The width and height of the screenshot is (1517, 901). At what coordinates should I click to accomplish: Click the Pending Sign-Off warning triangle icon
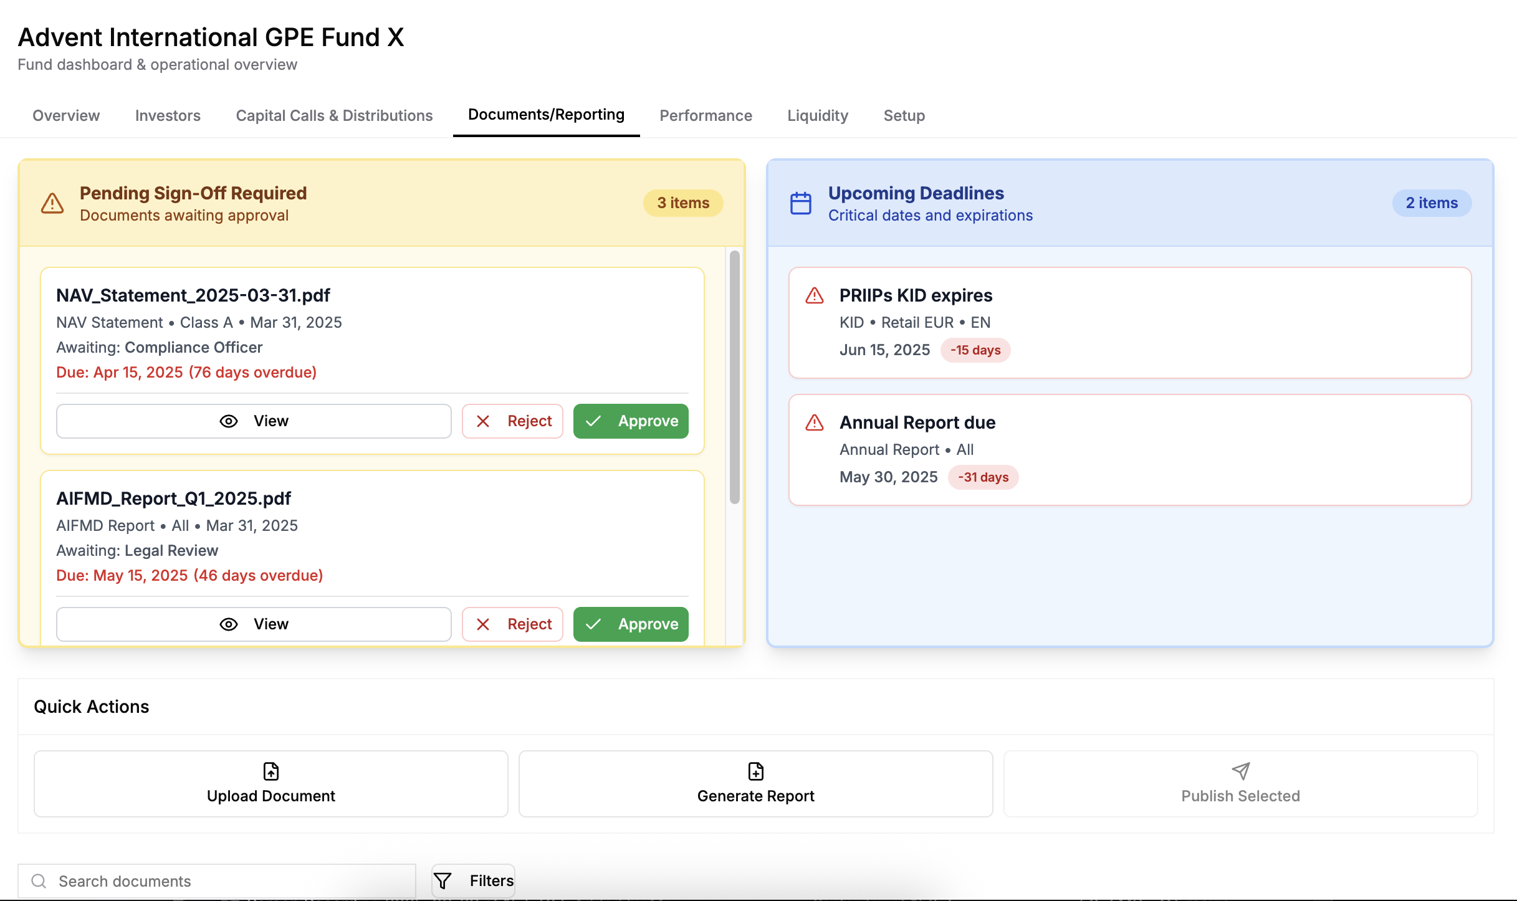52,203
